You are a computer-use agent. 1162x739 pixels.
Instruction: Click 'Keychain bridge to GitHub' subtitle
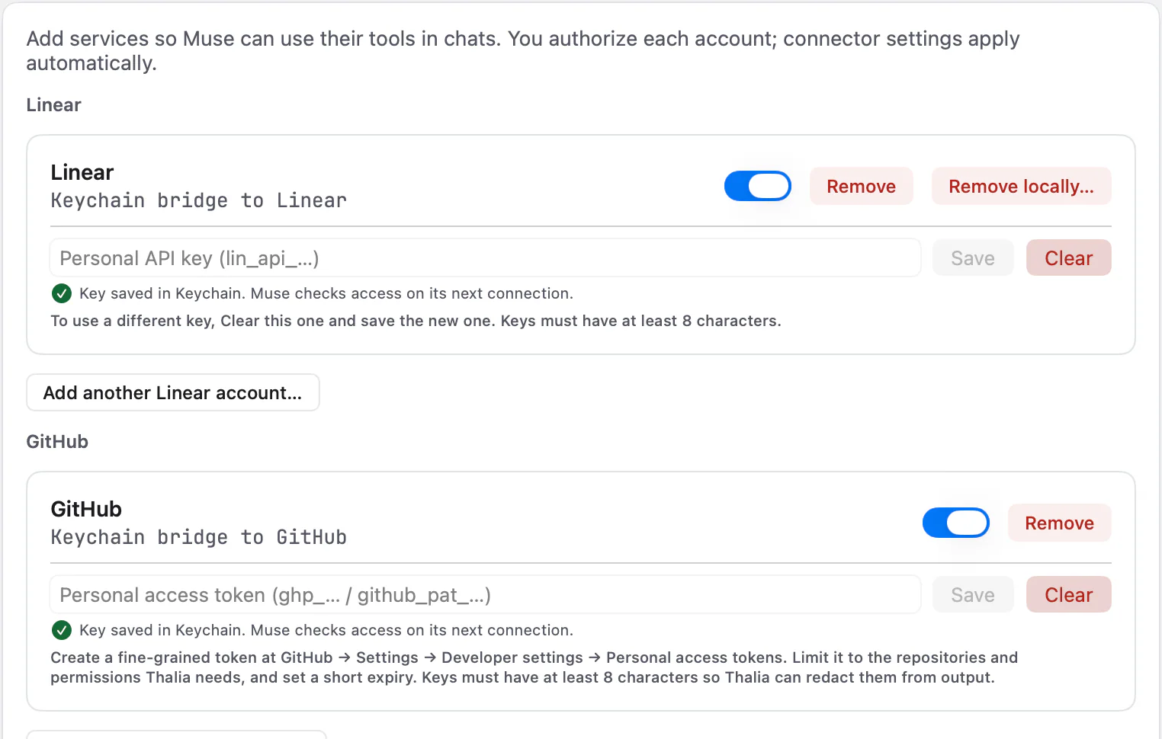198,537
